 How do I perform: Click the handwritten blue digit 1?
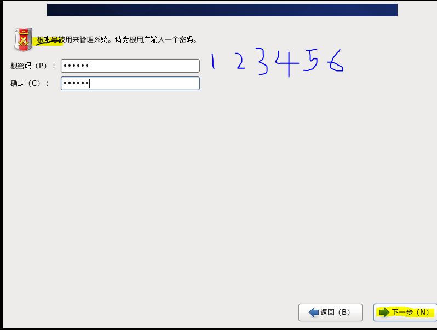[x=213, y=61]
